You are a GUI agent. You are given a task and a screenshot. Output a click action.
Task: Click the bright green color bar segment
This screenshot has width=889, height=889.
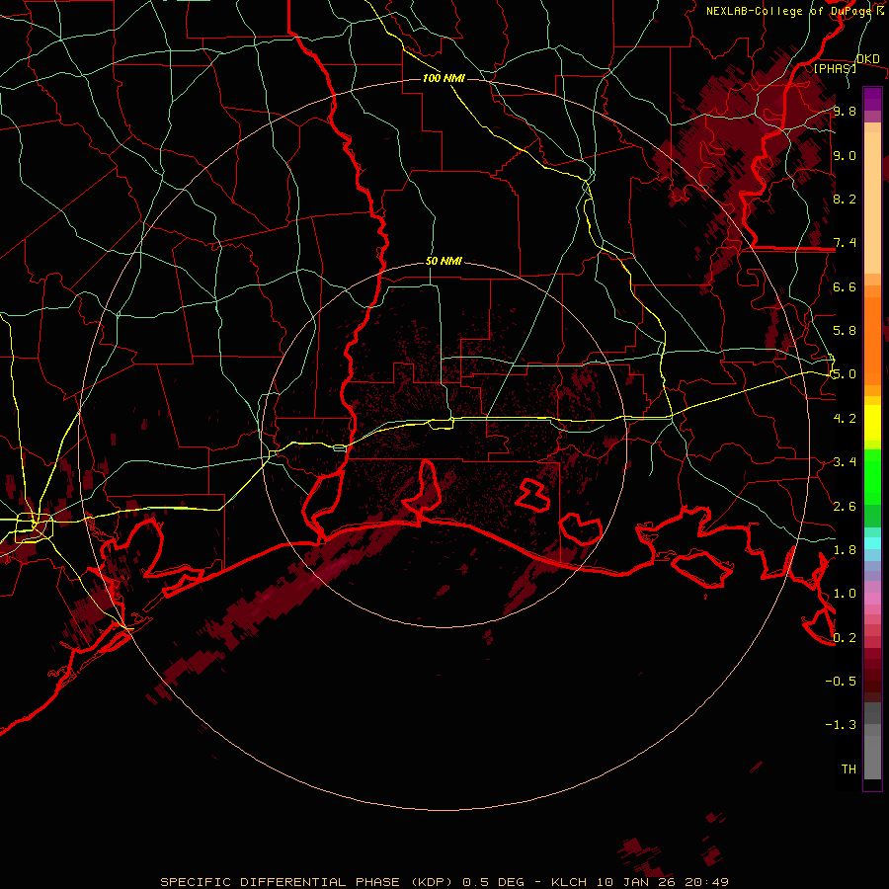click(x=872, y=477)
